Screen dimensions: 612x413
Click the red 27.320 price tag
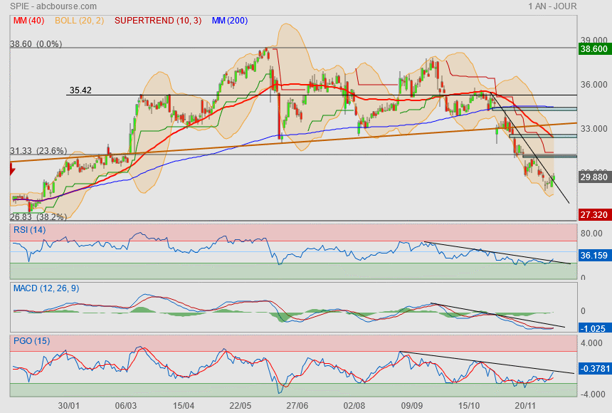click(593, 215)
